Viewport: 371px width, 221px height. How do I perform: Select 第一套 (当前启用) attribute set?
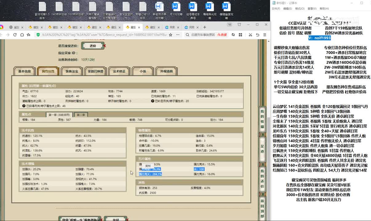(60, 115)
